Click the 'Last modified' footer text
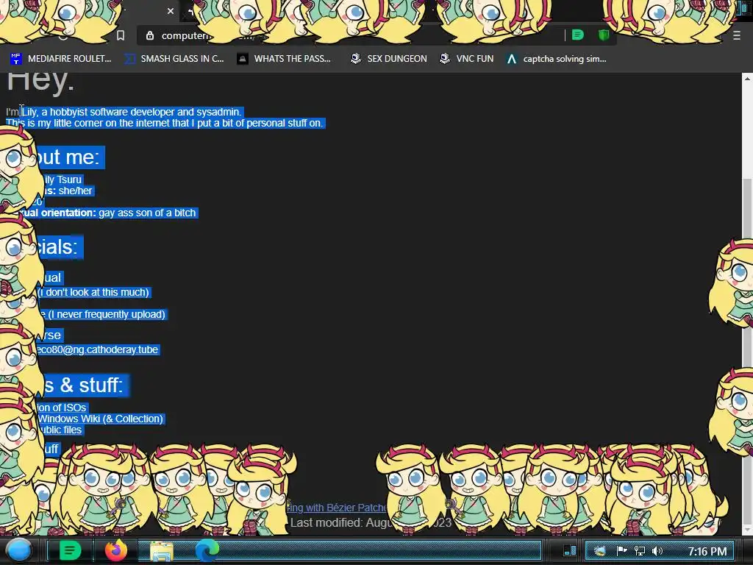The image size is (753, 565). (x=371, y=523)
